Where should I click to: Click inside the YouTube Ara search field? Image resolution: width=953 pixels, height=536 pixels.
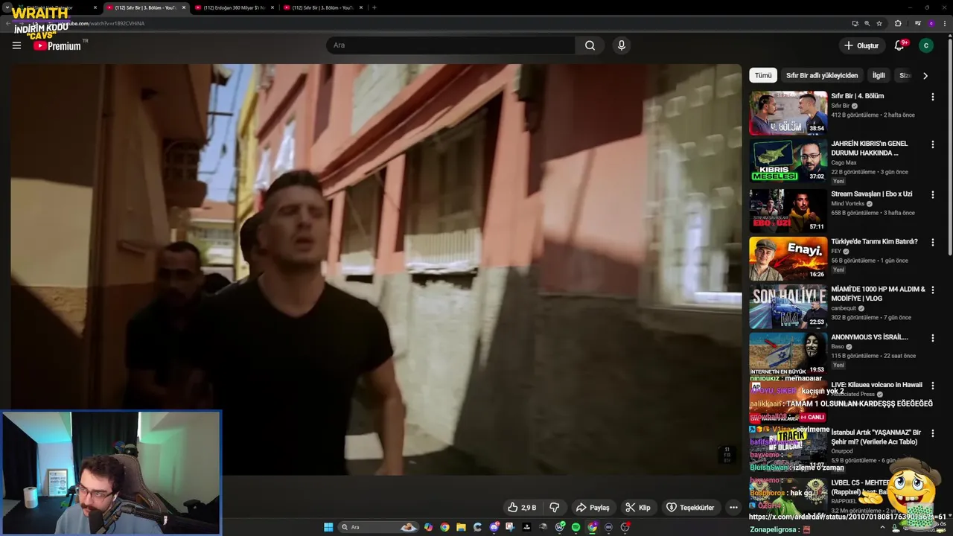click(450, 45)
